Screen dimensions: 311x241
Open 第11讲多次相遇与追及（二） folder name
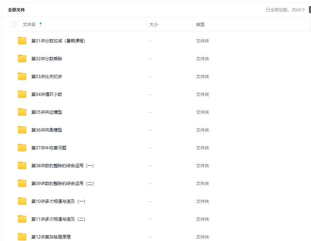[58, 219]
